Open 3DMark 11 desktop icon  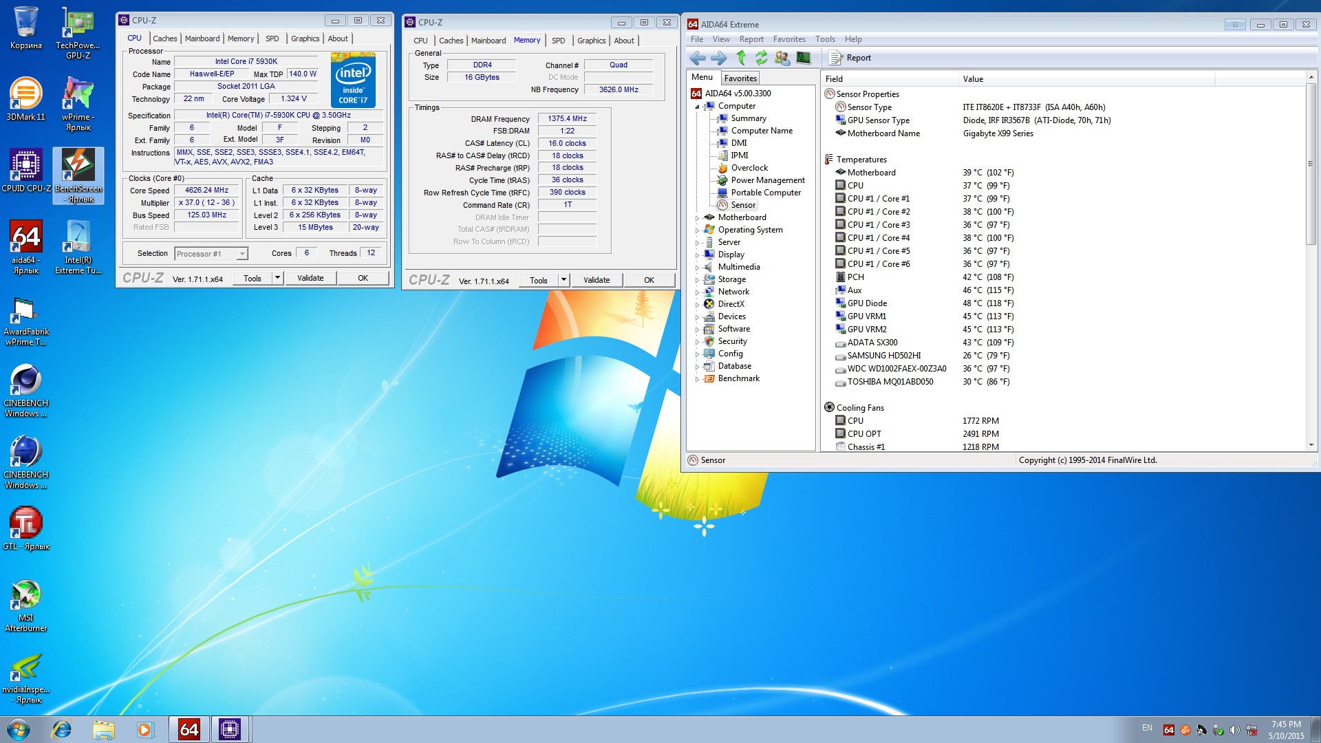25,100
